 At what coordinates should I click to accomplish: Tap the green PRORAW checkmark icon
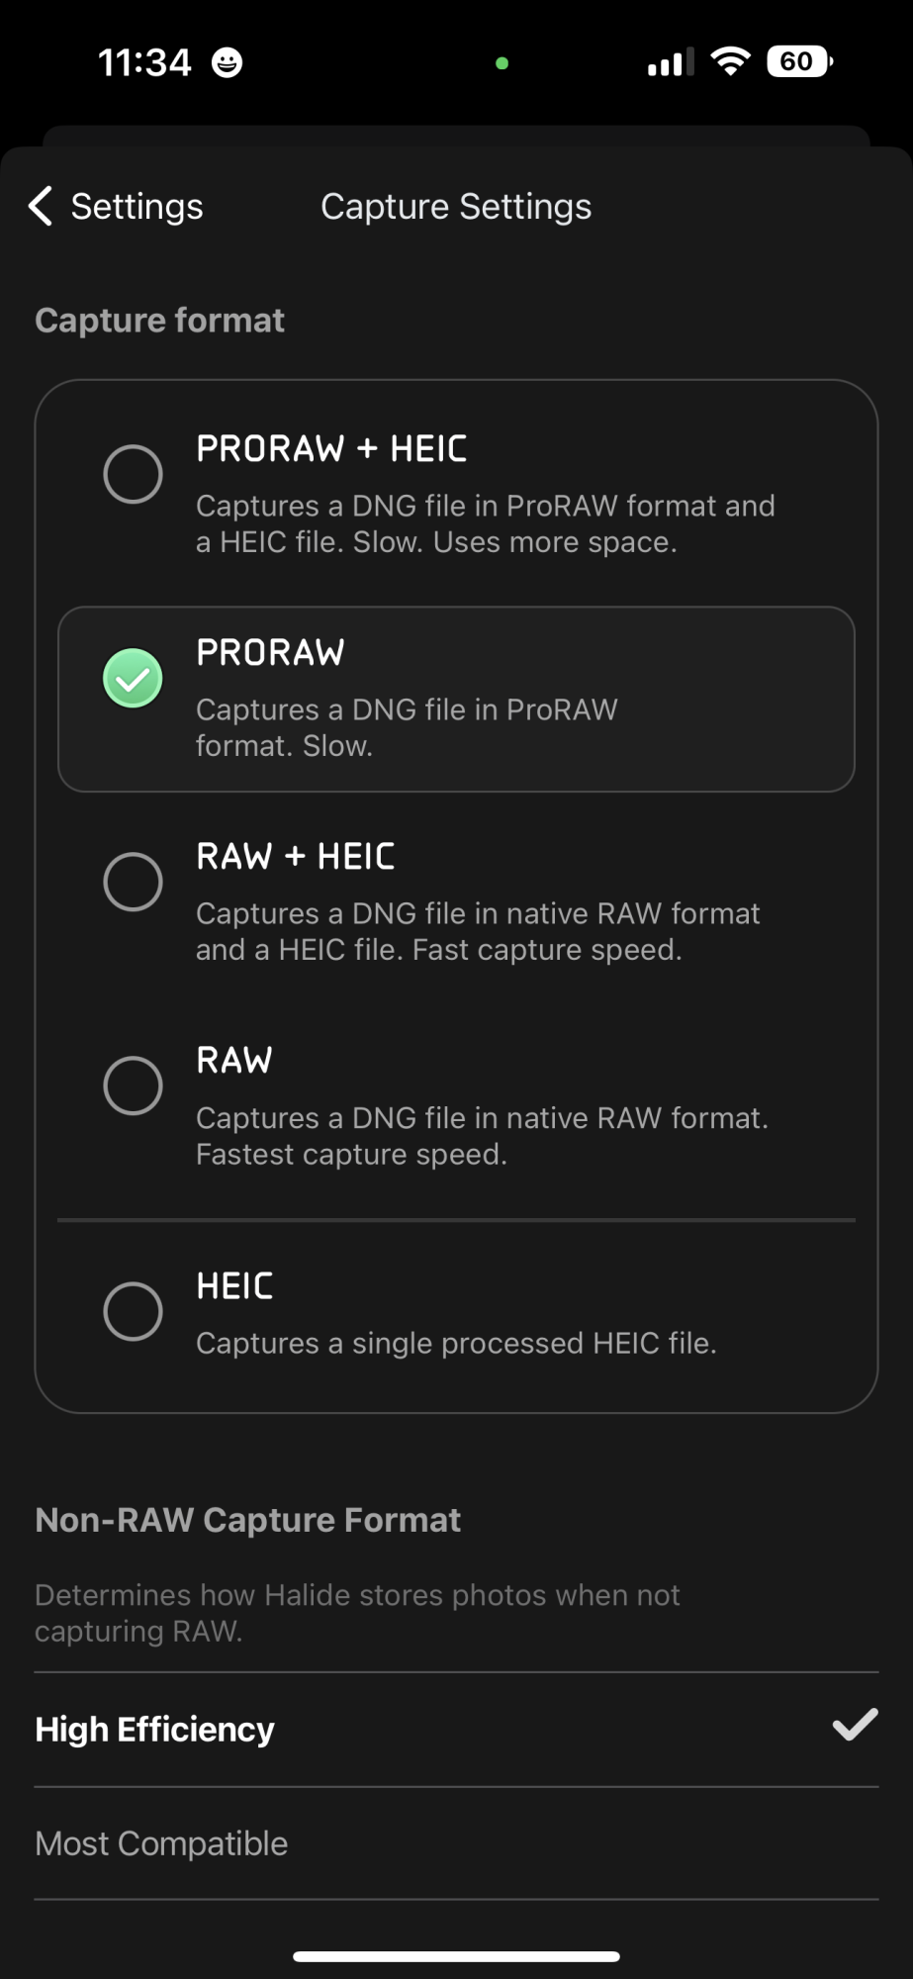[133, 678]
